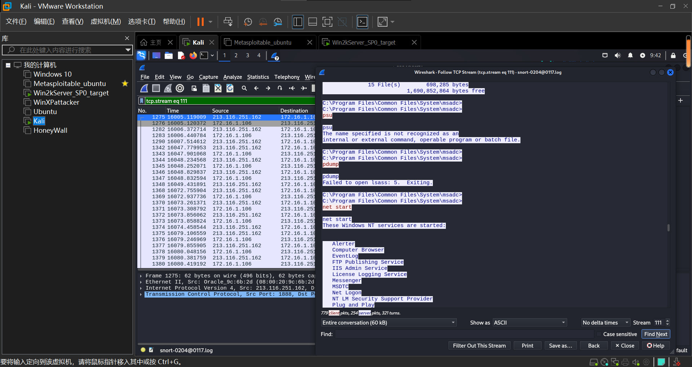Viewport: 692px width, 367px height.
Task: Click the Filter Out This Stream button
Action: coord(479,345)
